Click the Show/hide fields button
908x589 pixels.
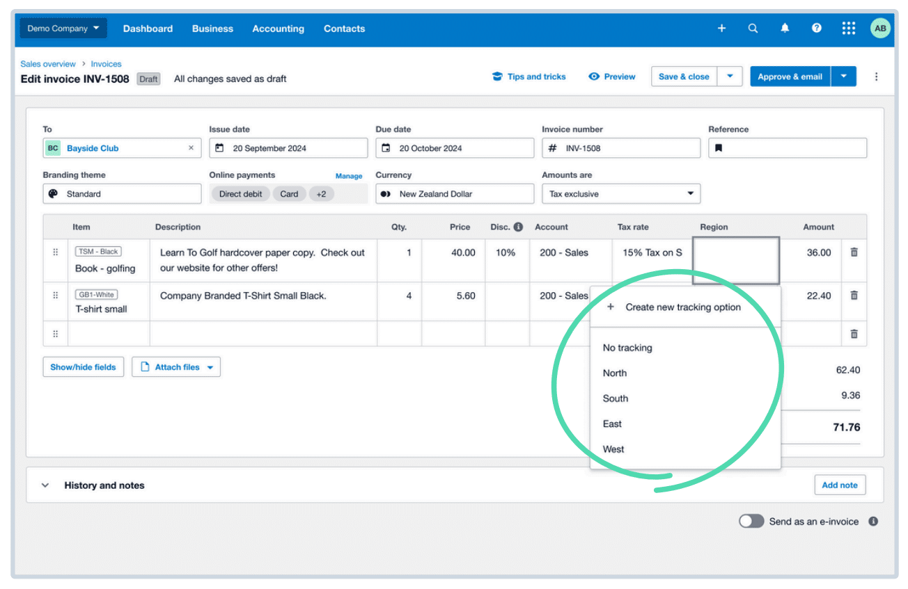pos(83,367)
